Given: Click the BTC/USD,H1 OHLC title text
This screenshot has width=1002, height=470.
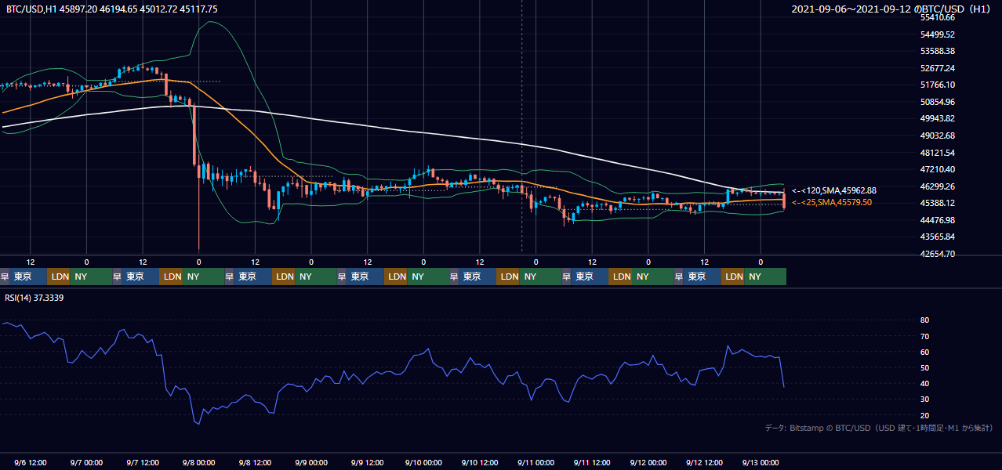Looking at the screenshot, I should pos(111,9).
